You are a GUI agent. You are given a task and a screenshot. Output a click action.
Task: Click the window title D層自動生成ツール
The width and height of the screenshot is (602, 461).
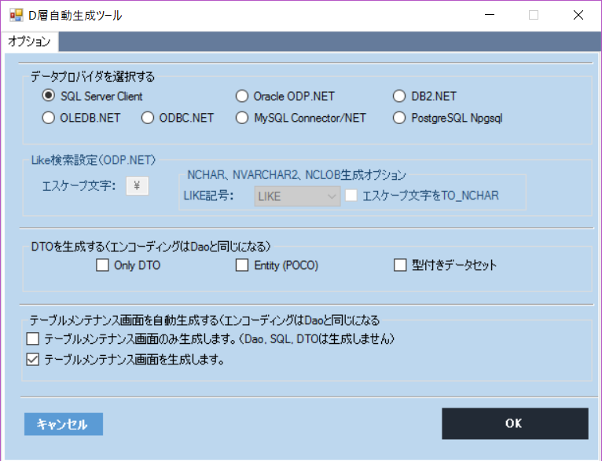(x=75, y=16)
